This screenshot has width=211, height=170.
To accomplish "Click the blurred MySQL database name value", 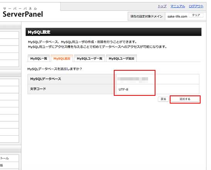I will pos(133,79).
